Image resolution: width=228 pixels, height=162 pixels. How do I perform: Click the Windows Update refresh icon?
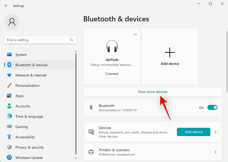point(9,158)
